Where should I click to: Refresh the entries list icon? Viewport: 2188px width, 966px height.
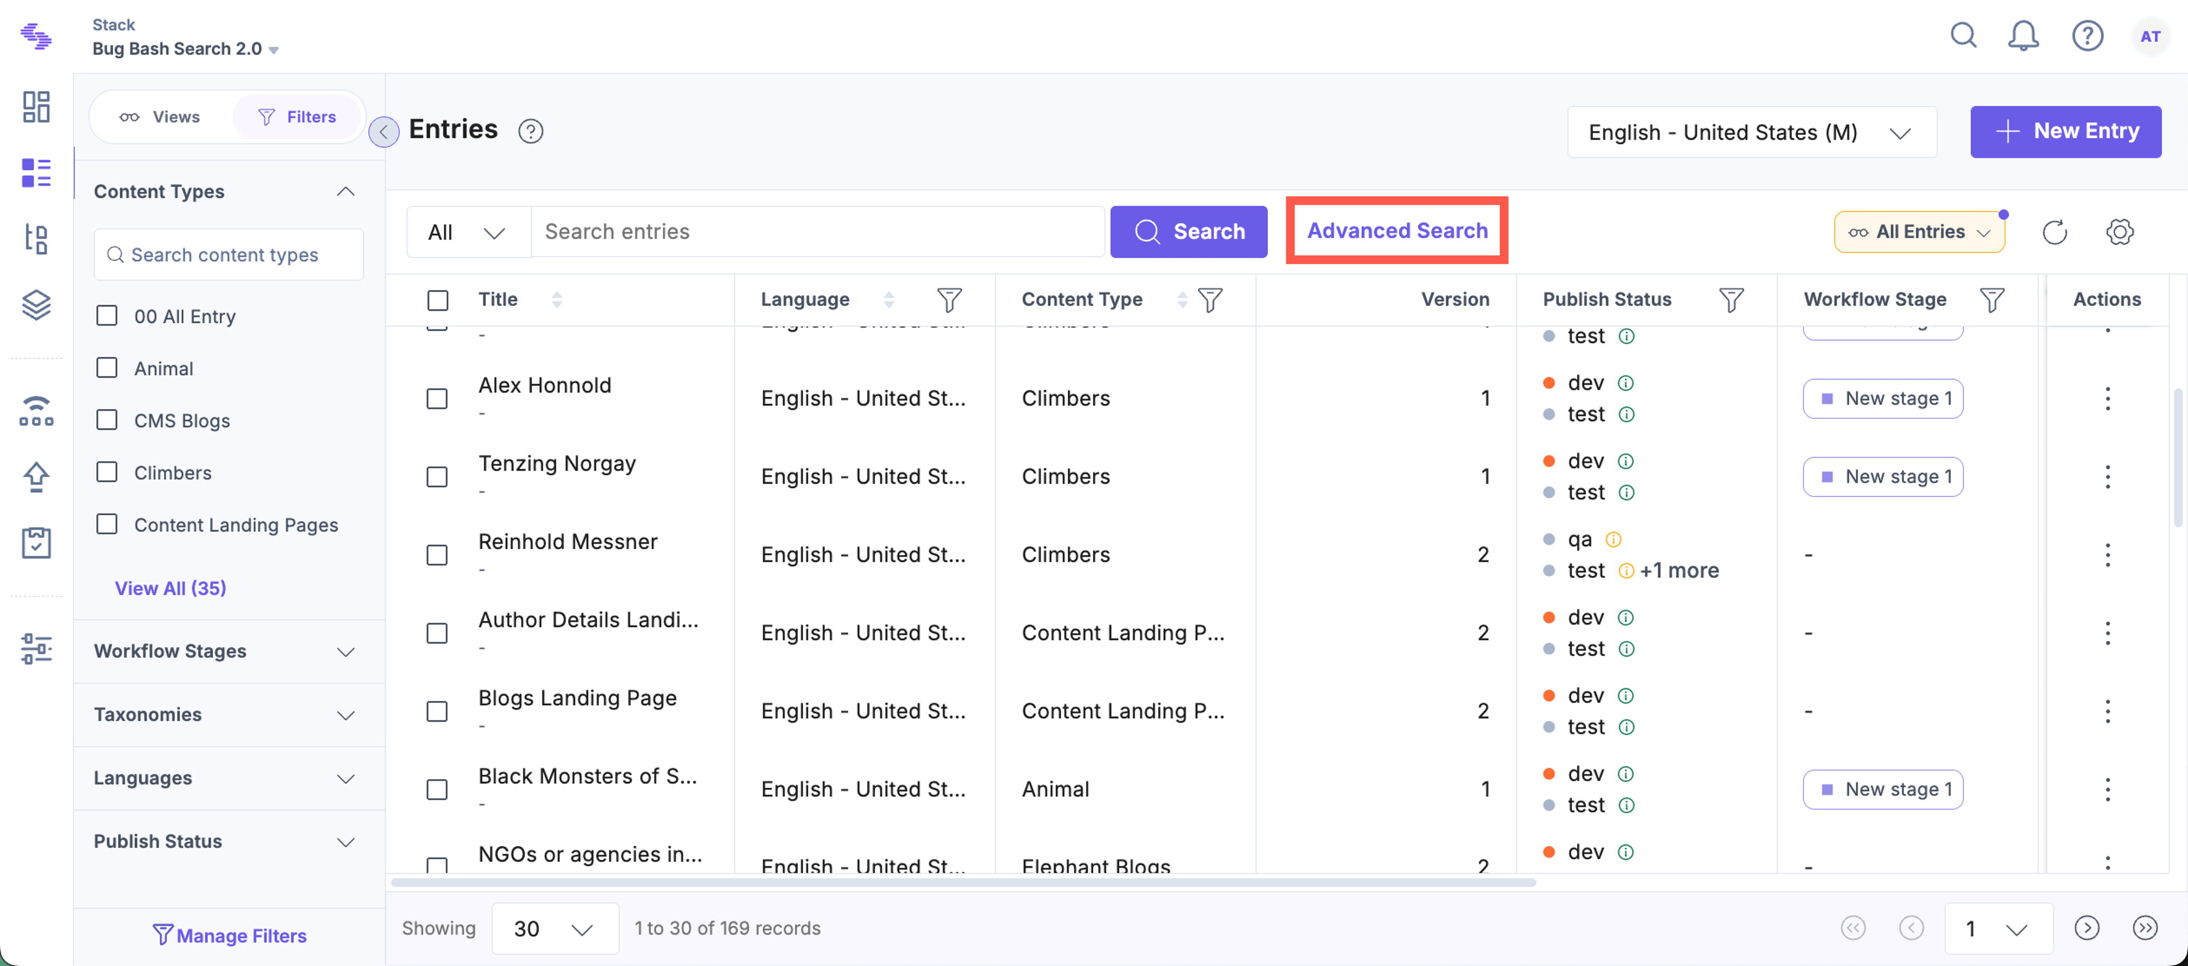(x=2054, y=232)
